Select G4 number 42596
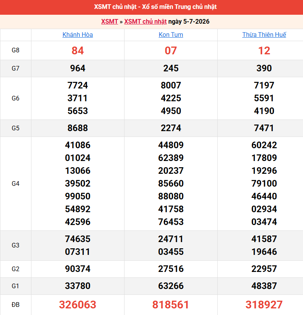The height and width of the screenshot is (315, 303). point(78,222)
